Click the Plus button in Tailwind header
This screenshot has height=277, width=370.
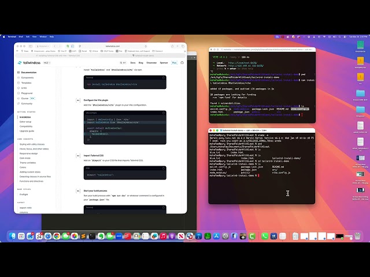click(x=174, y=63)
